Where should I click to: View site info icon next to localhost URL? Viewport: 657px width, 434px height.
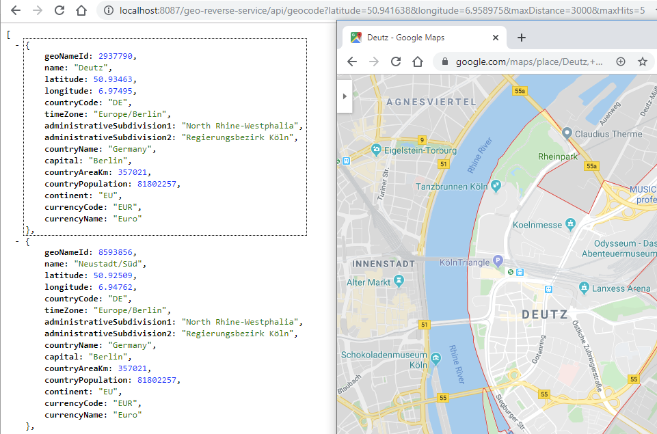(x=109, y=10)
